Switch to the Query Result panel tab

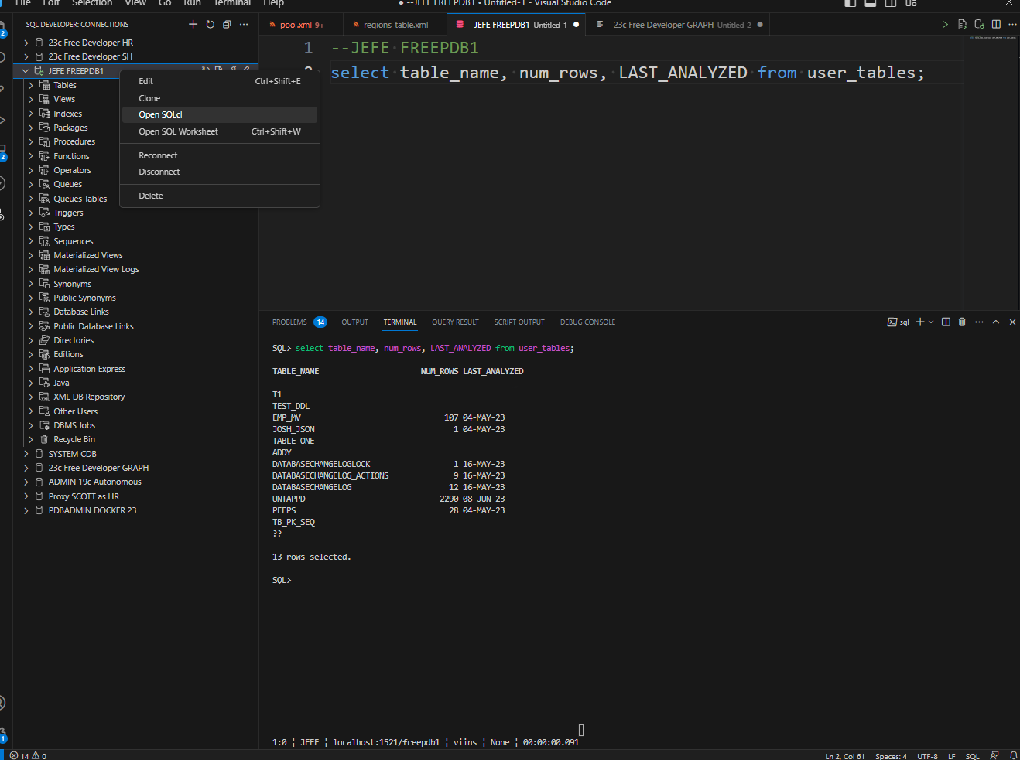[x=455, y=322]
